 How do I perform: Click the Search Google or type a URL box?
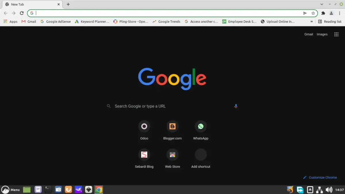pos(172,106)
